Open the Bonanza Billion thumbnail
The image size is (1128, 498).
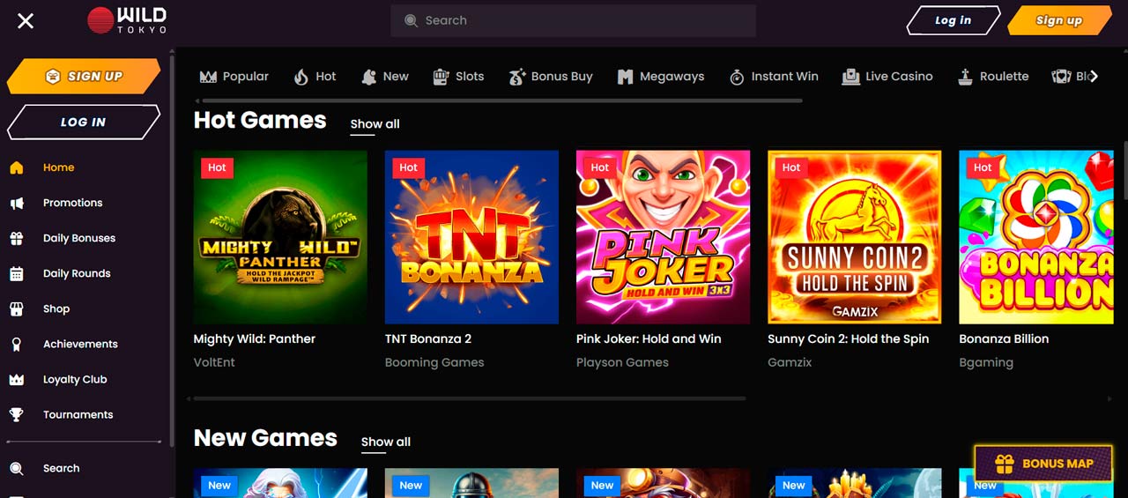tap(1036, 237)
